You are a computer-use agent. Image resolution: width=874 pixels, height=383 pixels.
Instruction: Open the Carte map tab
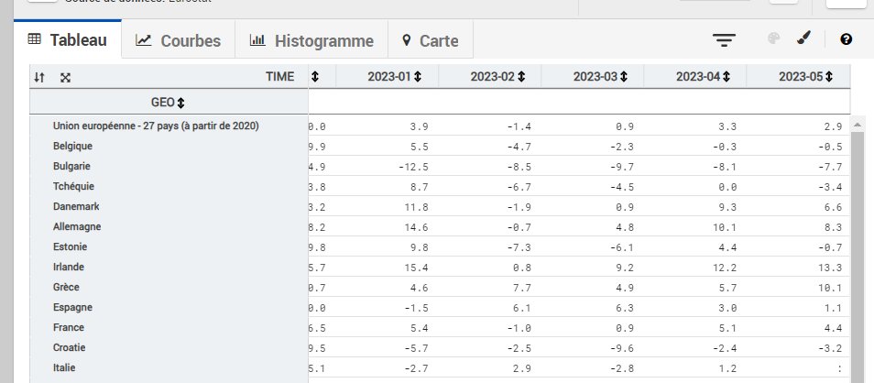[x=430, y=41]
